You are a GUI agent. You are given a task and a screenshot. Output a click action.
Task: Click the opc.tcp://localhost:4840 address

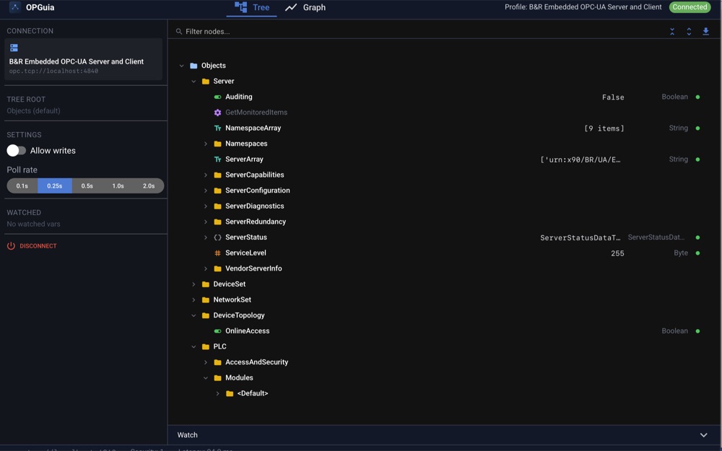(x=53, y=71)
